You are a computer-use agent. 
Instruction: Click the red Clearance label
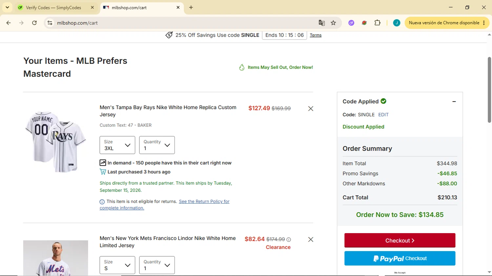(x=278, y=247)
